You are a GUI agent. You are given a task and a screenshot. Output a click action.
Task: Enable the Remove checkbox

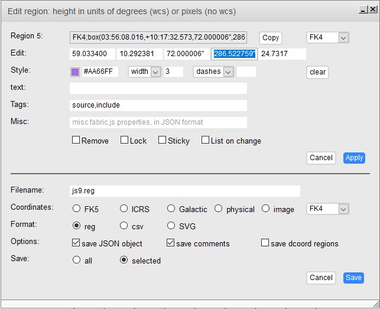point(76,141)
